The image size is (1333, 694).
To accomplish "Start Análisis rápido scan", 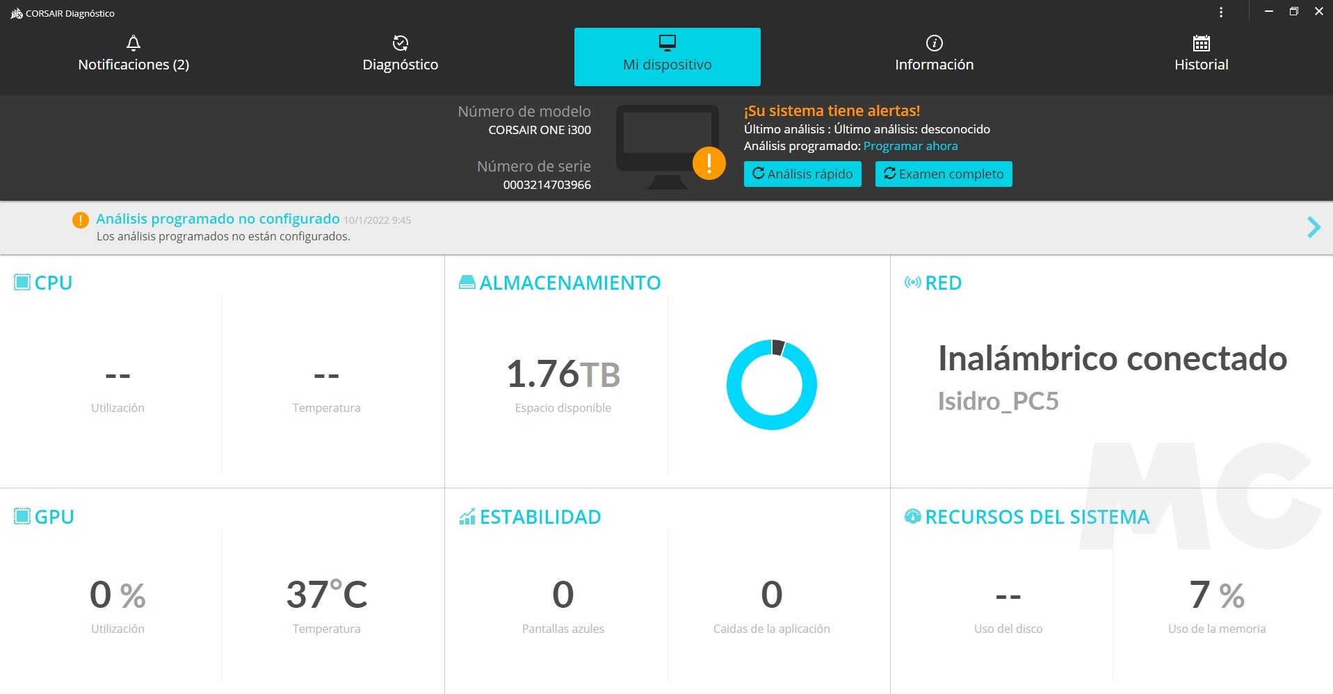I will 802,174.
